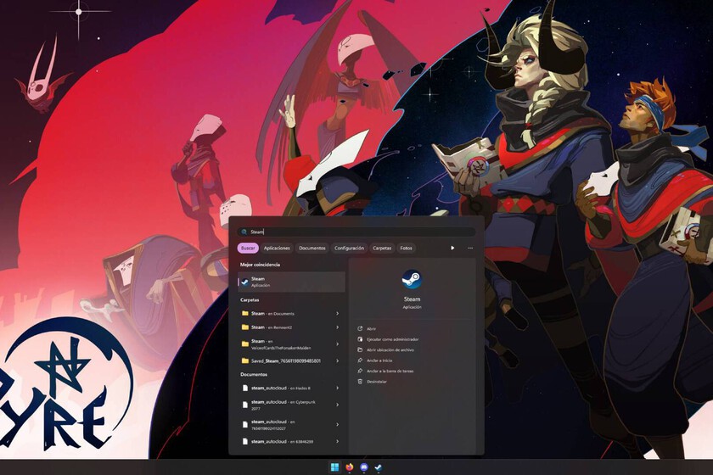Click file icon of steam_autocloud en 63846299

pos(245,441)
